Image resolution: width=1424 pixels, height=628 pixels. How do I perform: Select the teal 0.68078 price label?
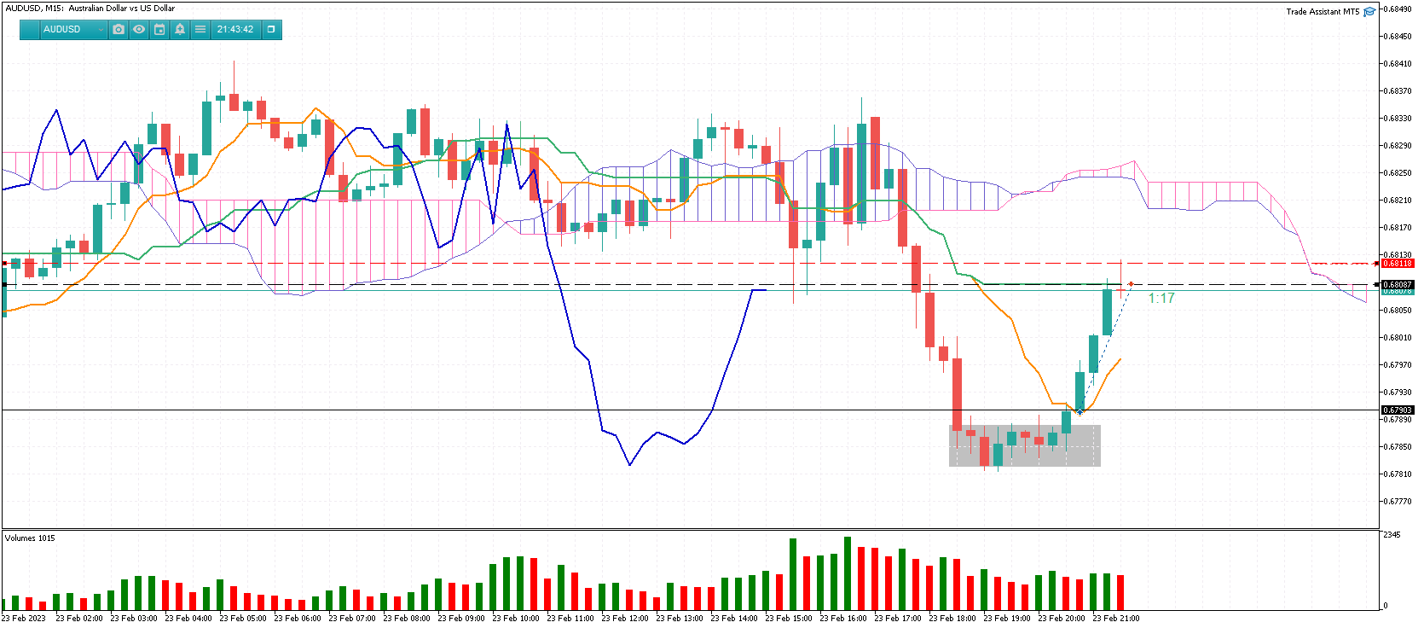[1398, 292]
